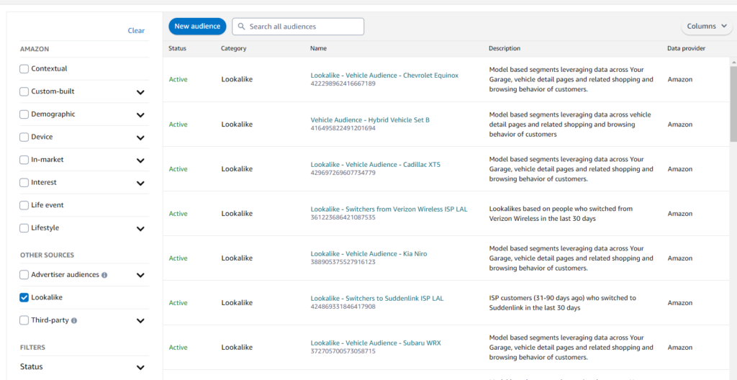The width and height of the screenshot is (737, 380).
Task: Uncheck the Lookalike checkbox
Action: click(x=24, y=297)
